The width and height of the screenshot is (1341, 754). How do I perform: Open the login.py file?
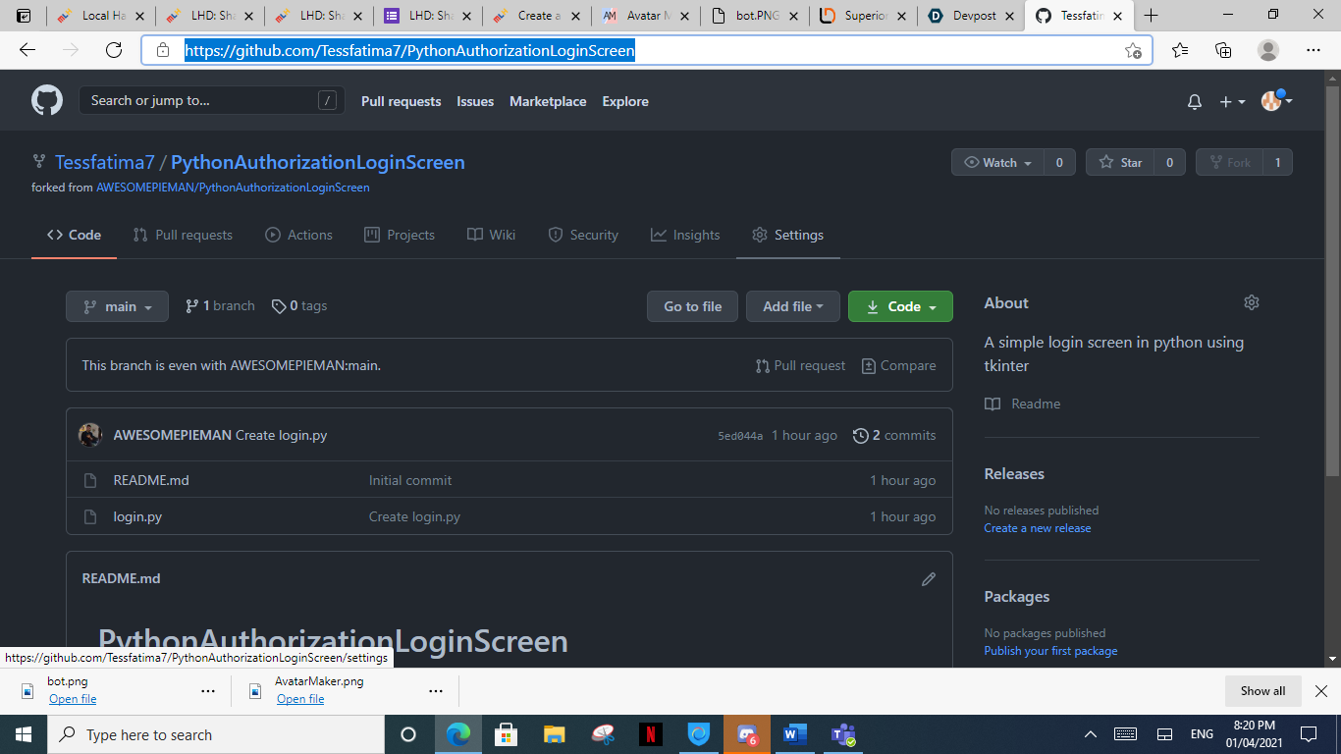tap(136, 515)
